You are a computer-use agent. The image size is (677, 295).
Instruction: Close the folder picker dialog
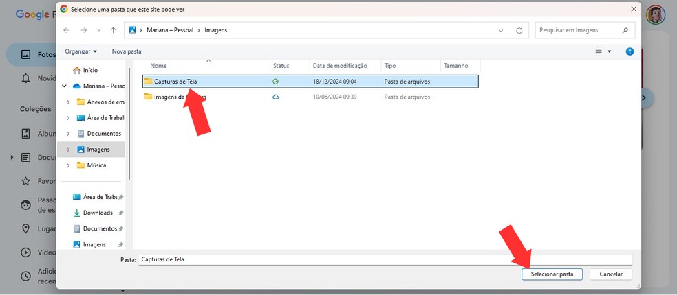(x=634, y=9)
